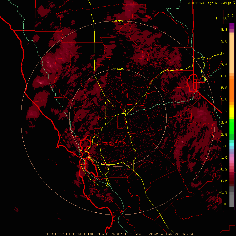Click the 5.8 scale value
Viewport: 236px width, 236px height.
coord(224,88)
